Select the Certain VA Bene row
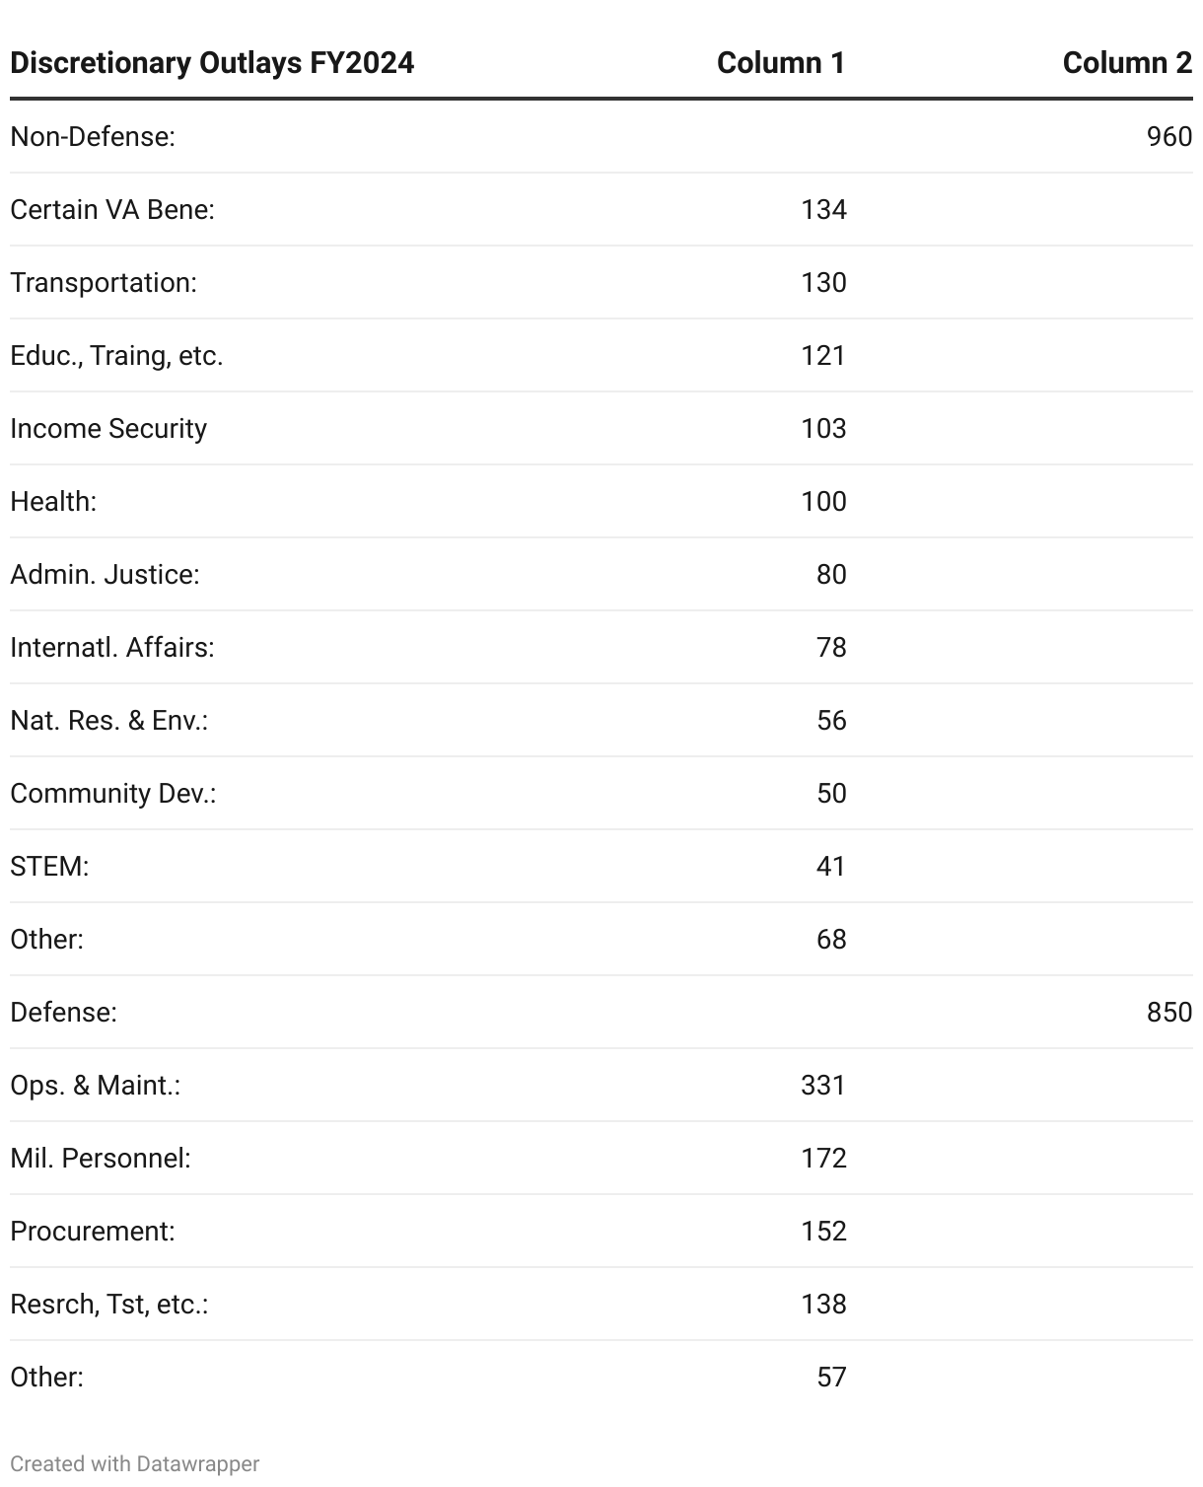Image resolution: width=1203 pixels, height=1487 pixels. (x=601, y=209)
